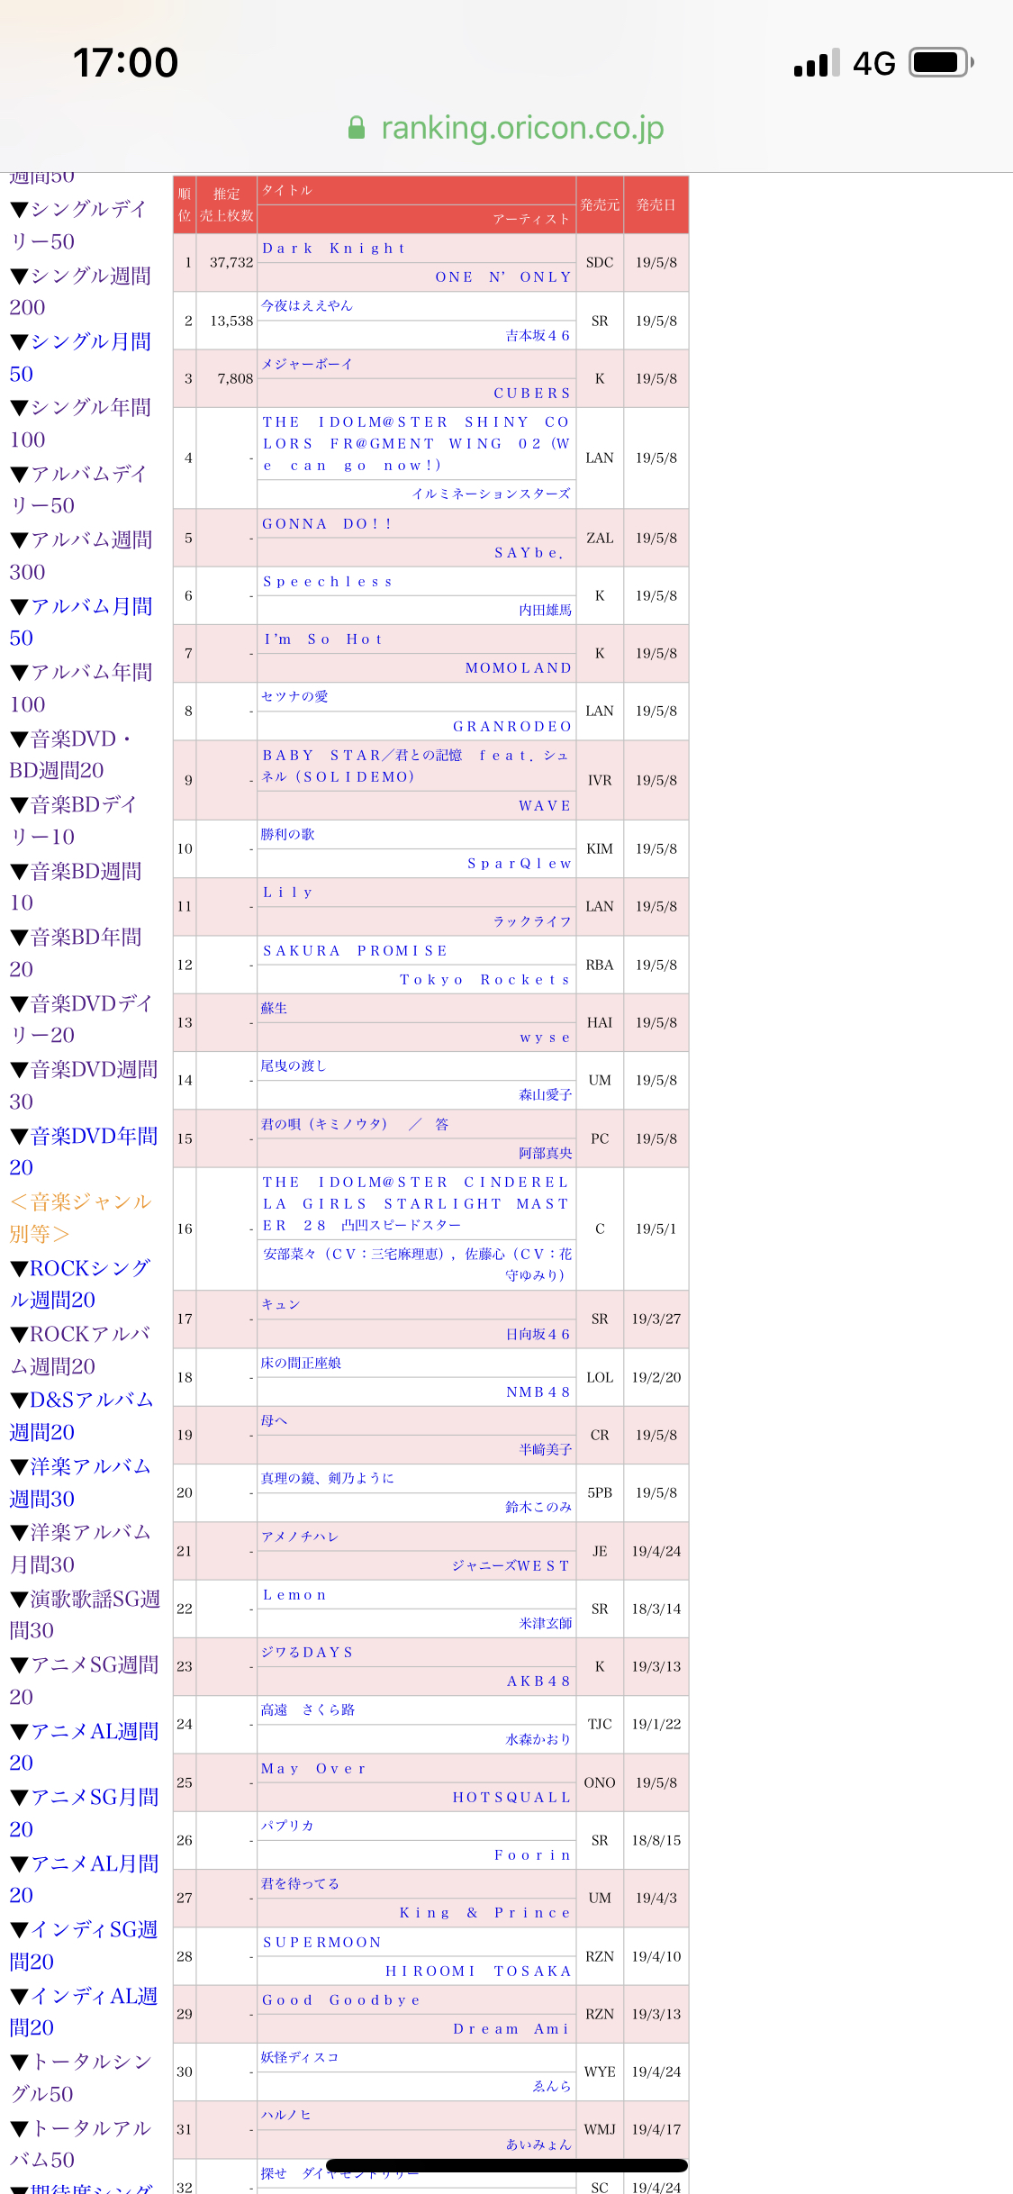
Task: Select the title '勝利の歌'
Action: click(288, 835)
